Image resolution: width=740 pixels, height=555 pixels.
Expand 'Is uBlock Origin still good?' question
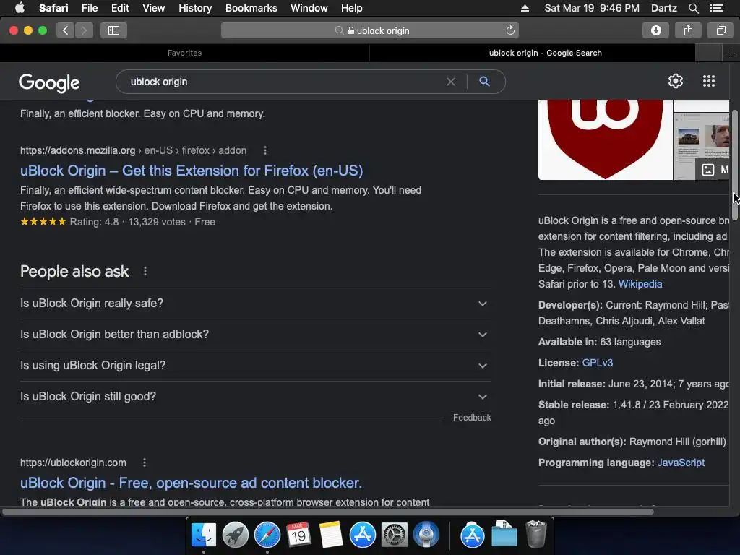pyautogui.click(x=255, y=397)
